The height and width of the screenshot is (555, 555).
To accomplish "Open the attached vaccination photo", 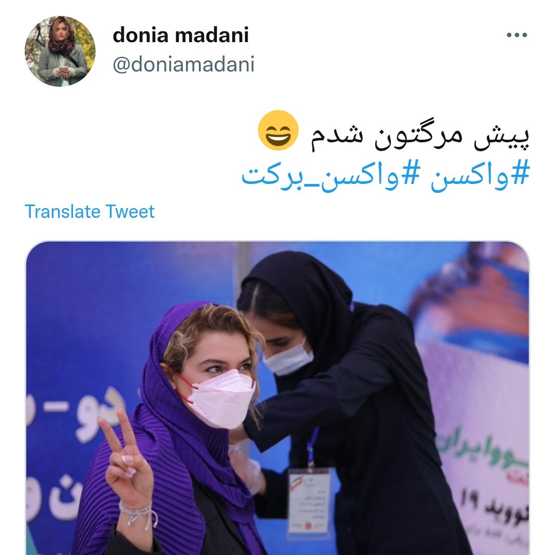I will click(277, 398).
